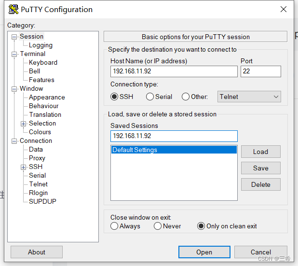Collapse the Connection tree node

14,141
